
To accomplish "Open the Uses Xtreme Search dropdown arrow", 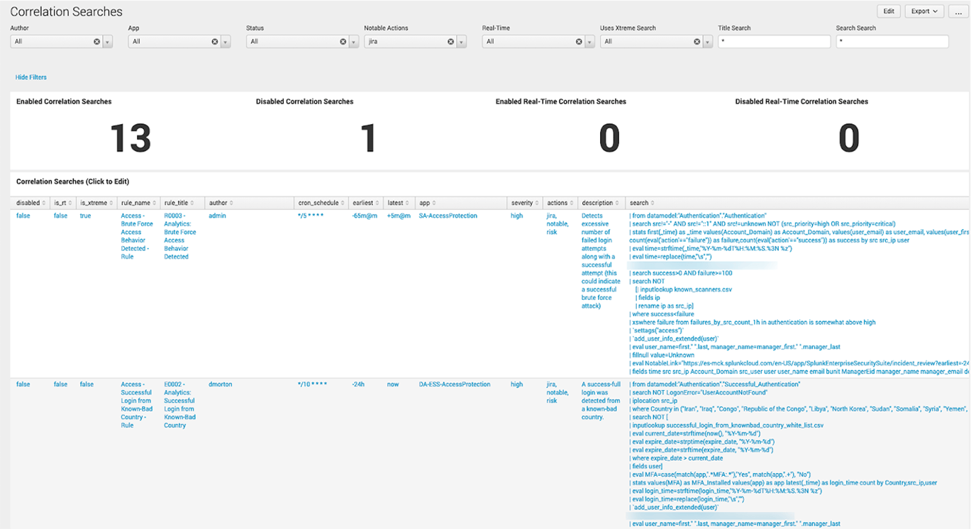I will (x=708, y=42).
